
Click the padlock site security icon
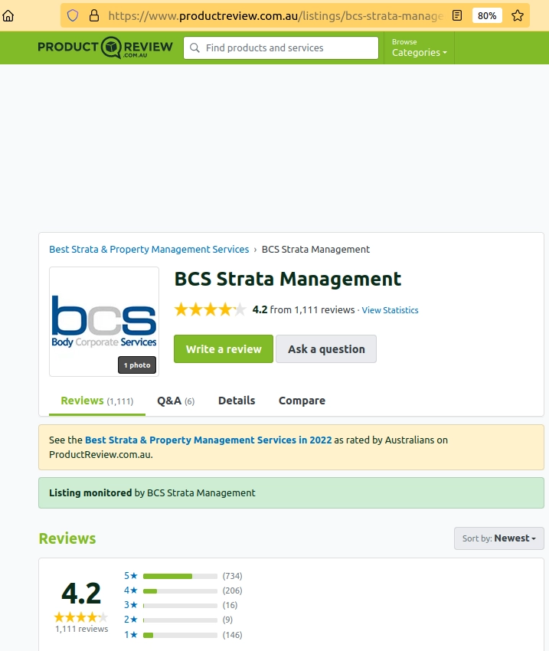coord(94,16)
